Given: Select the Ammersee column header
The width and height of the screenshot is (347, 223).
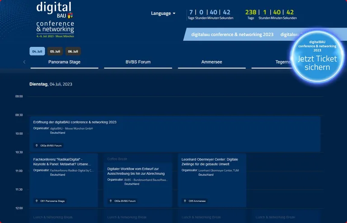Looking at the screenshot, I should (x=211, y=62).
